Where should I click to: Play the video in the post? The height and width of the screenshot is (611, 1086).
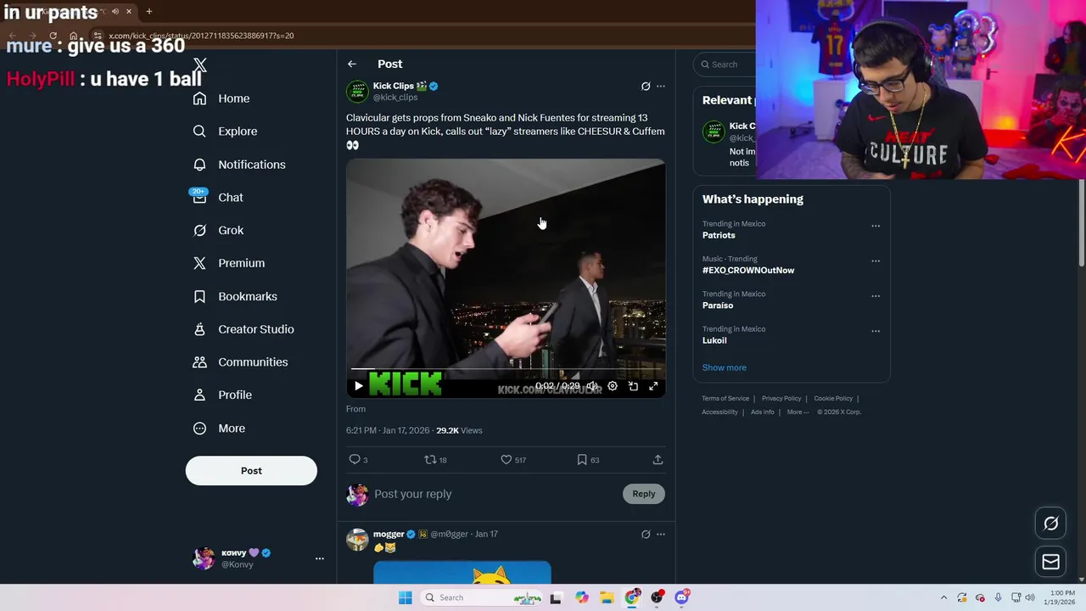[358, 386]
